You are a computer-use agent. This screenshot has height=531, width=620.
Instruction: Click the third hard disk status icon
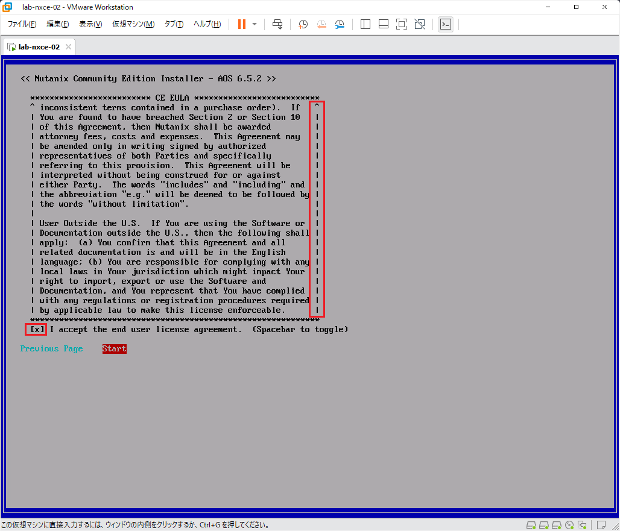pos(556,525)
